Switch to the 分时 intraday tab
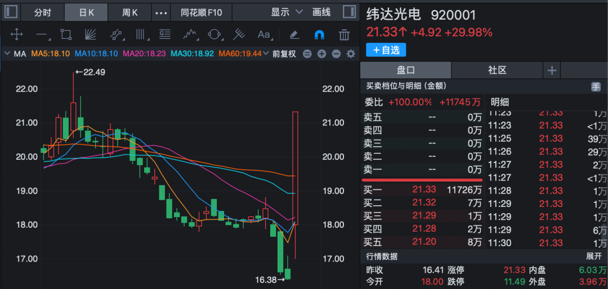The width and height of the screenshot is (608, 289). (x=43, y=12)
